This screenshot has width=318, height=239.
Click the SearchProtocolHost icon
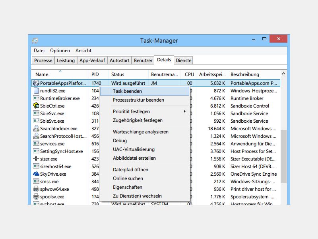(x=36, y=136)
